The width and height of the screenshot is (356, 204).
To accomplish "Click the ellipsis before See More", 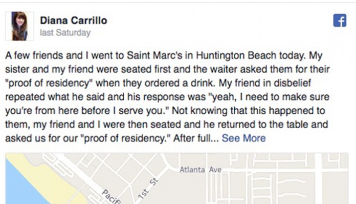I will point(215,139).
